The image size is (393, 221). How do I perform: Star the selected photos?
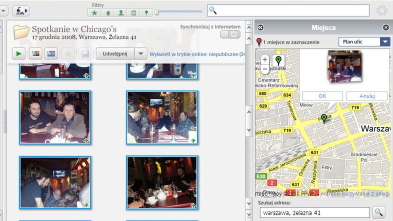pyautogui.click(x=68, y=53)
